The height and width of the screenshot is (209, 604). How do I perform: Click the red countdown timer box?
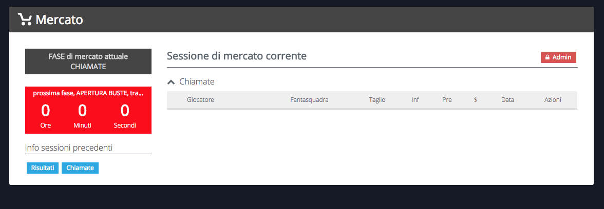[88, 110]
